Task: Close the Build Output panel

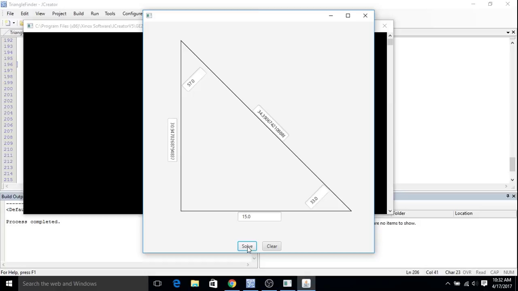Action: [514, 196]
